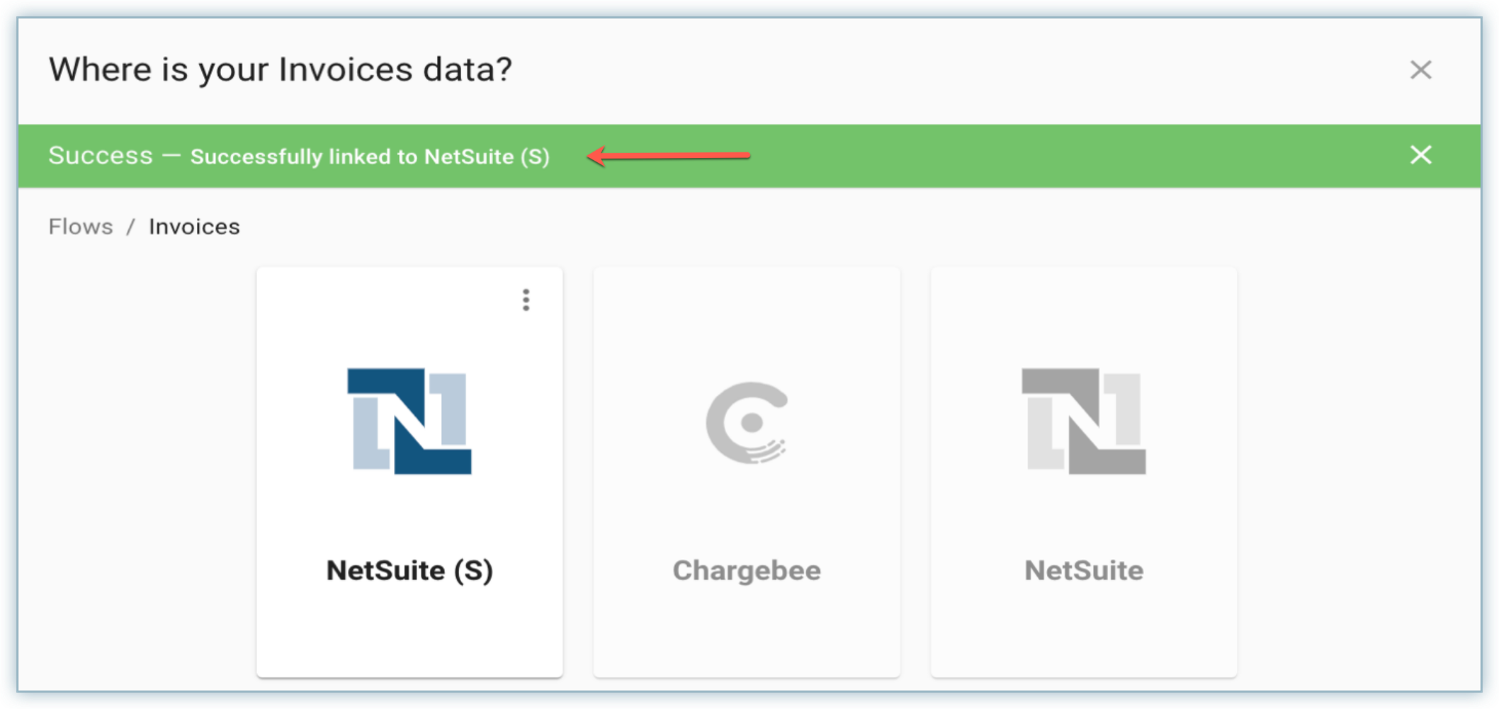This screenshot has width=1499, height=709.
Task: Close the Invoices data dialog
Action: tap(1420, 70)
